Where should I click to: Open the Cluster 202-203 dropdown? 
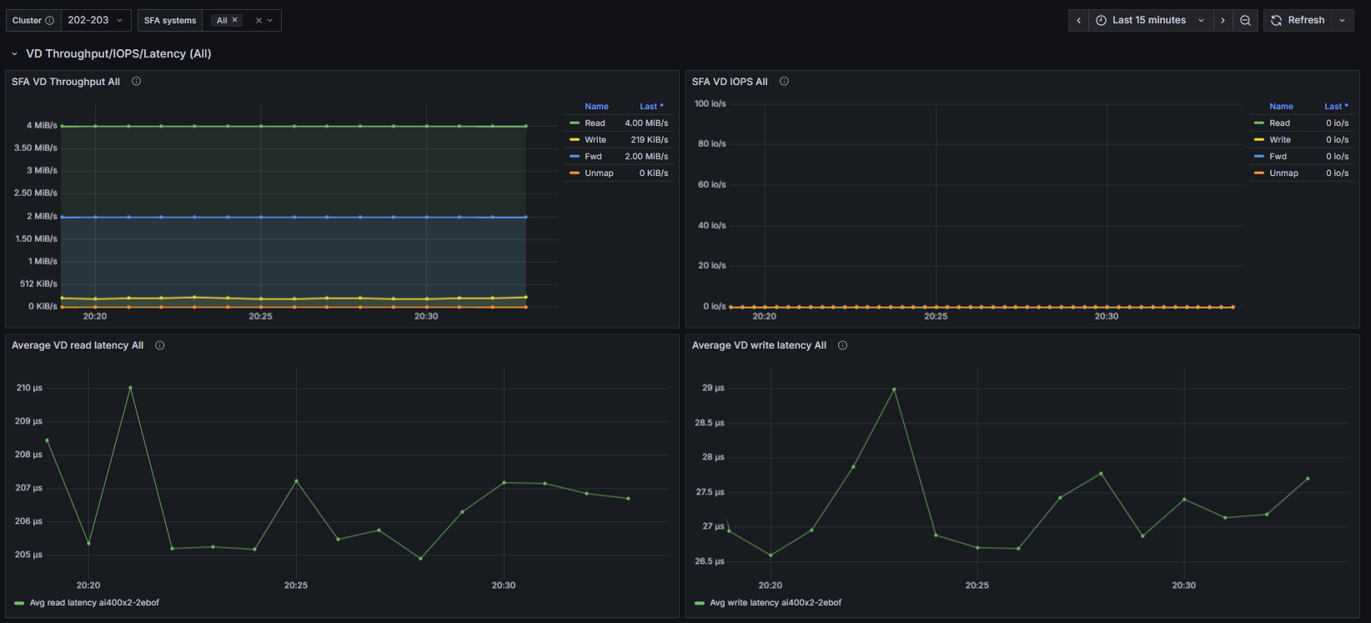(x=96, y=20)
